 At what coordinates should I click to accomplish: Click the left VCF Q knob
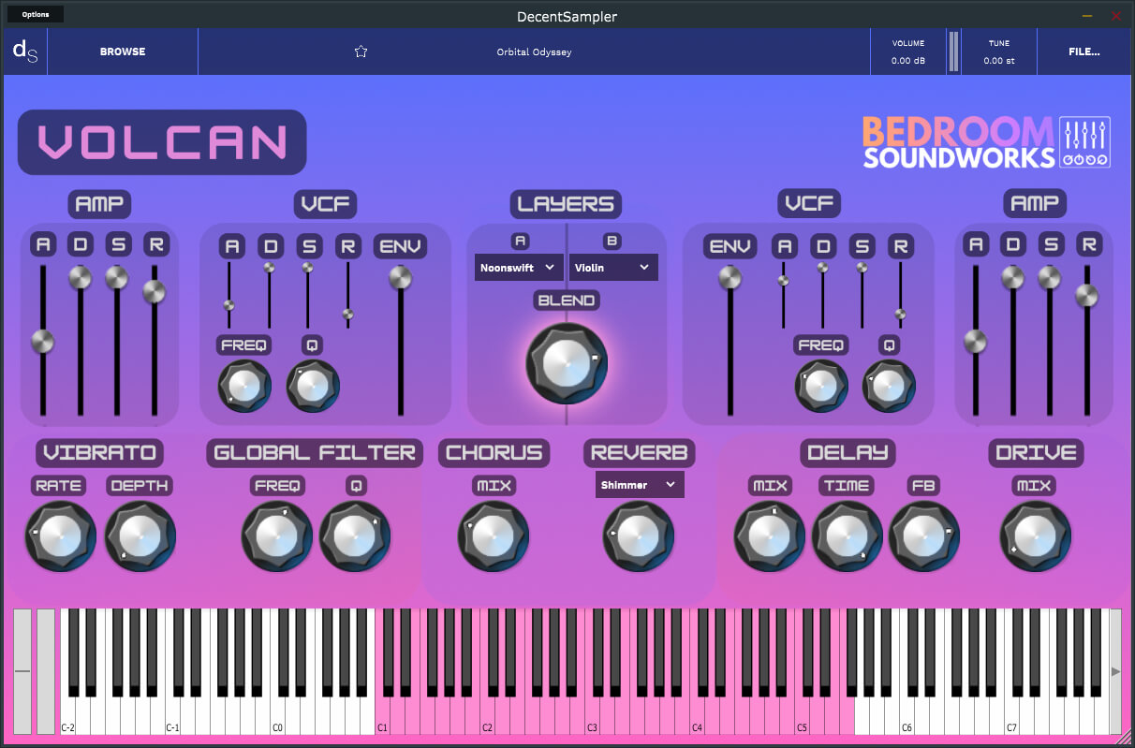(313, 386)
